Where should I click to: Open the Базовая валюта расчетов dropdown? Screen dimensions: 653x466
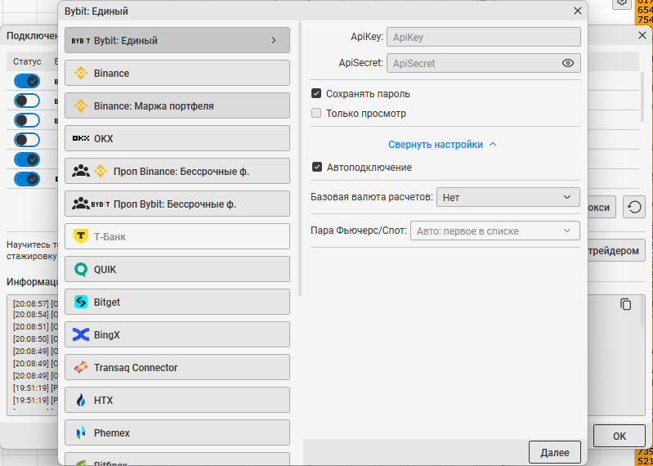508,197
